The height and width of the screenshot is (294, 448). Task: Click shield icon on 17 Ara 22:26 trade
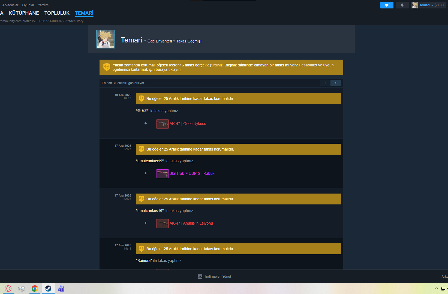(141, 199)
